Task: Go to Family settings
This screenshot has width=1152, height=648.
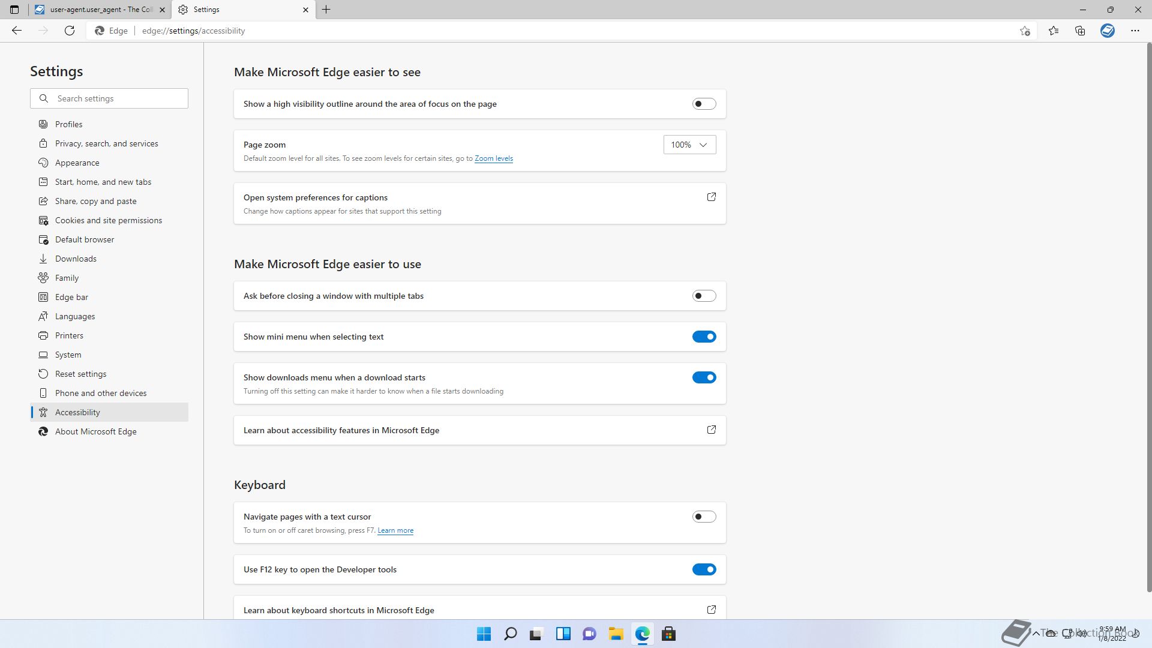Action: click(109, 278)
